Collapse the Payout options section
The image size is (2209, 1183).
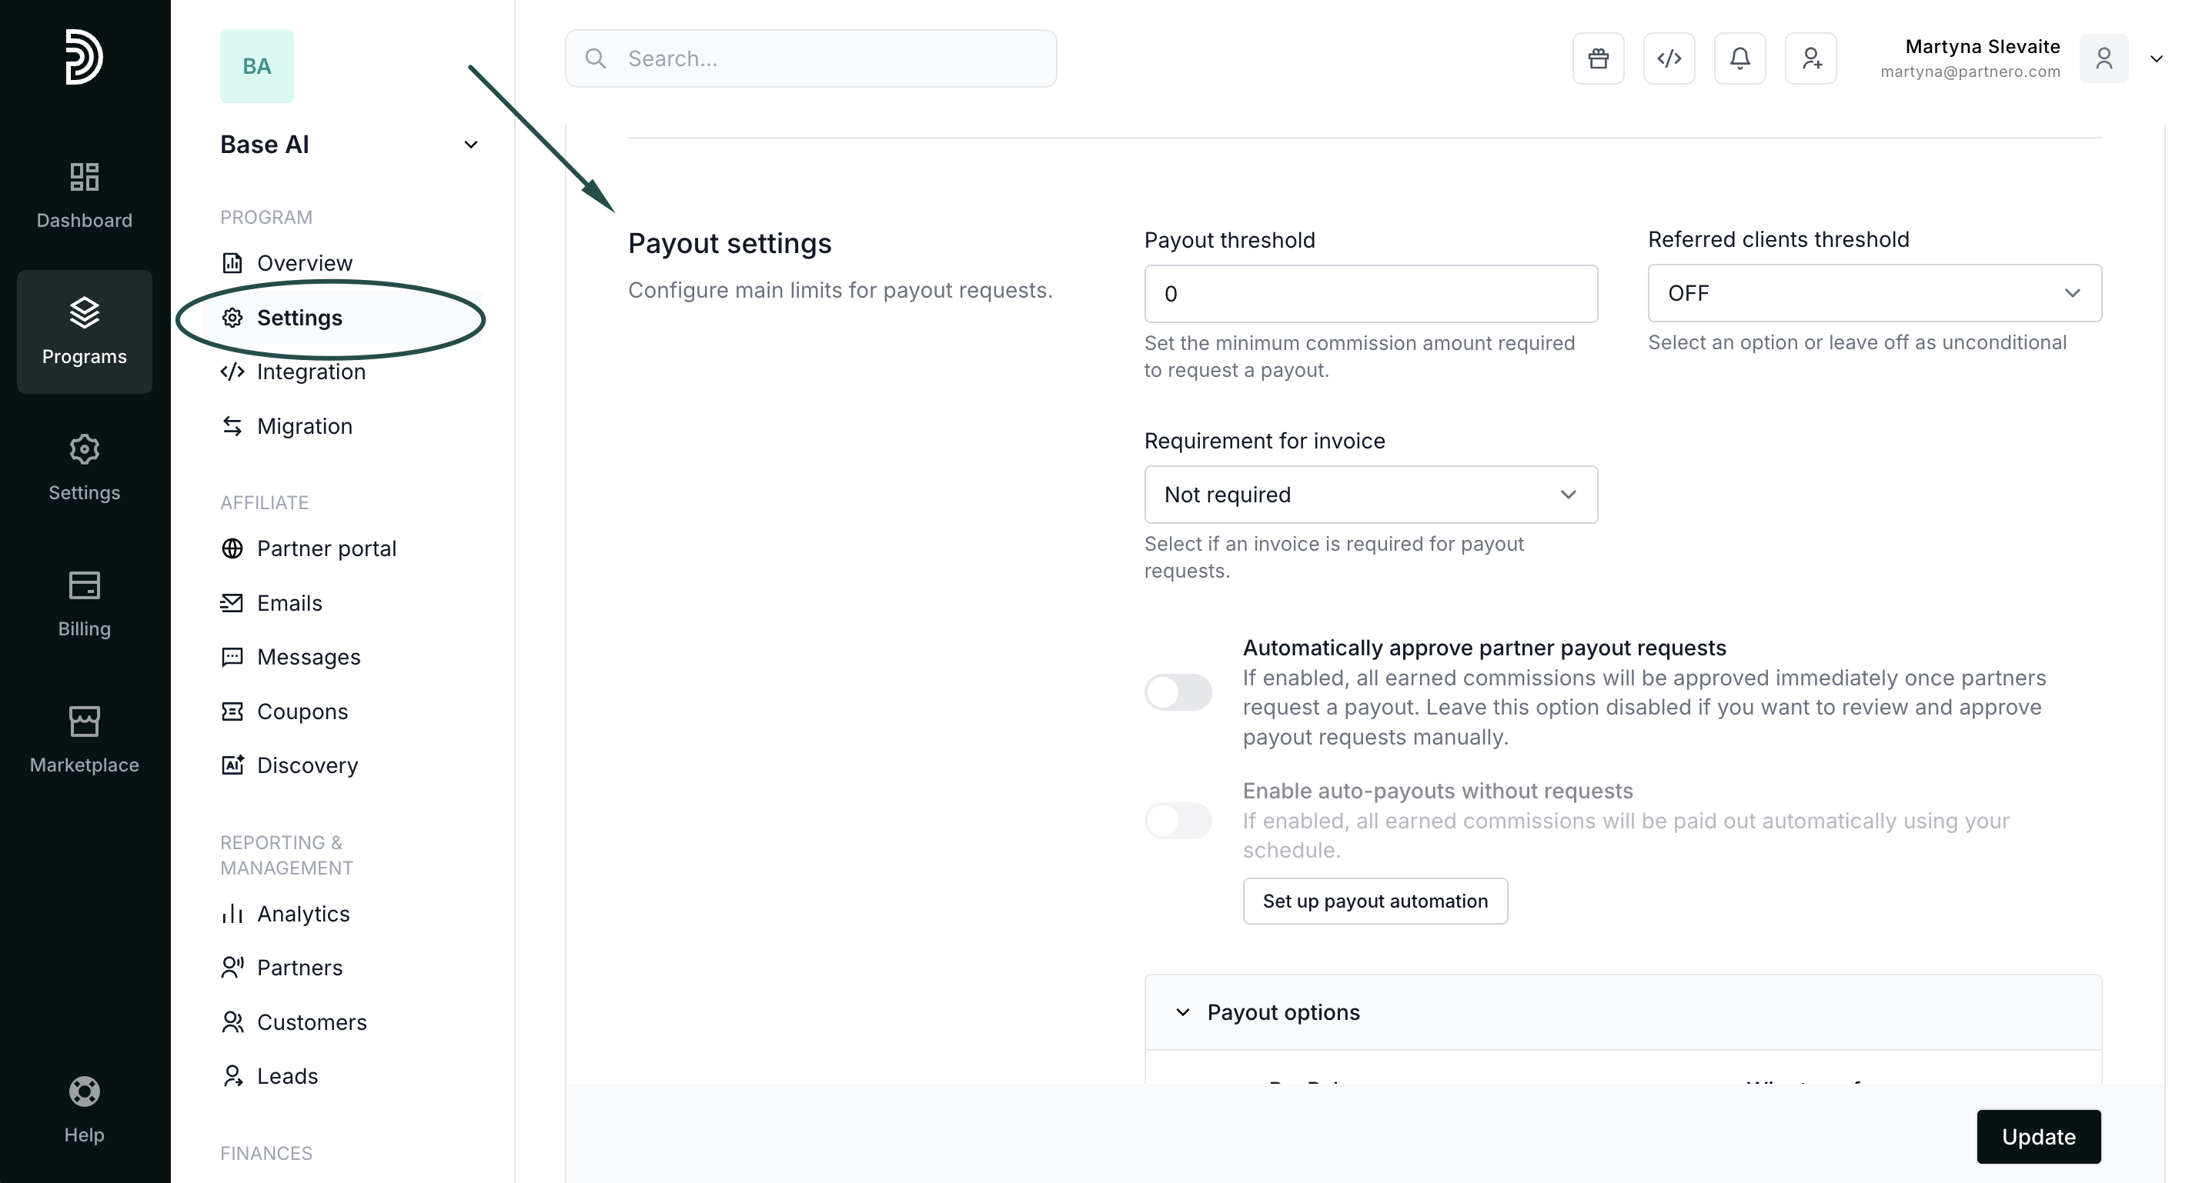[1184, 1012]
